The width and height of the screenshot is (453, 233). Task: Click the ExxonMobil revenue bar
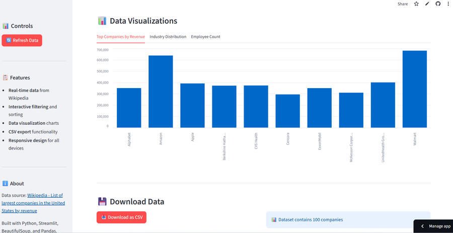coord(319,108)
